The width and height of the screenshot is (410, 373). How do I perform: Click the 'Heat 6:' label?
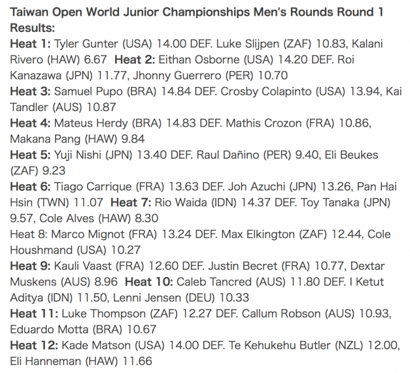click(x=30, y=187)
